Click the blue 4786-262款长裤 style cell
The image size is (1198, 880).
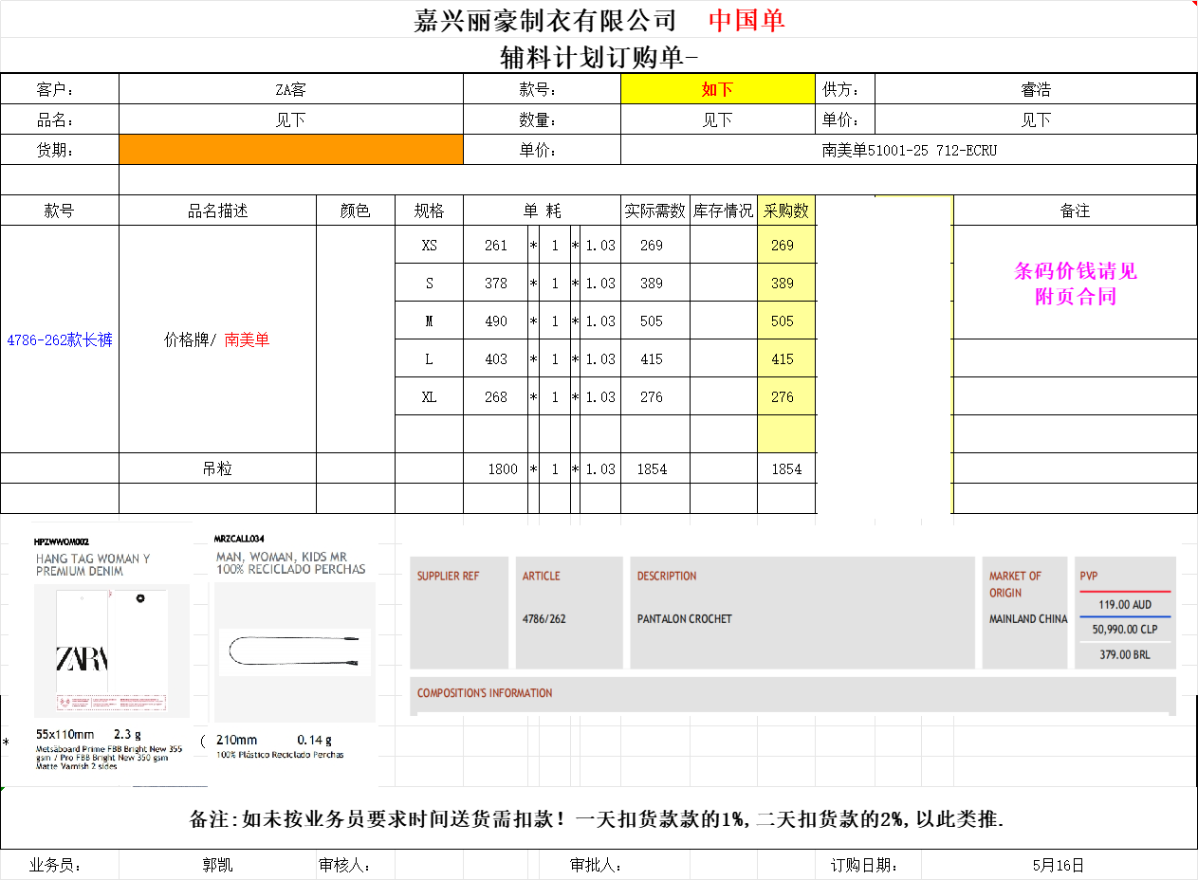pos(59,339)
